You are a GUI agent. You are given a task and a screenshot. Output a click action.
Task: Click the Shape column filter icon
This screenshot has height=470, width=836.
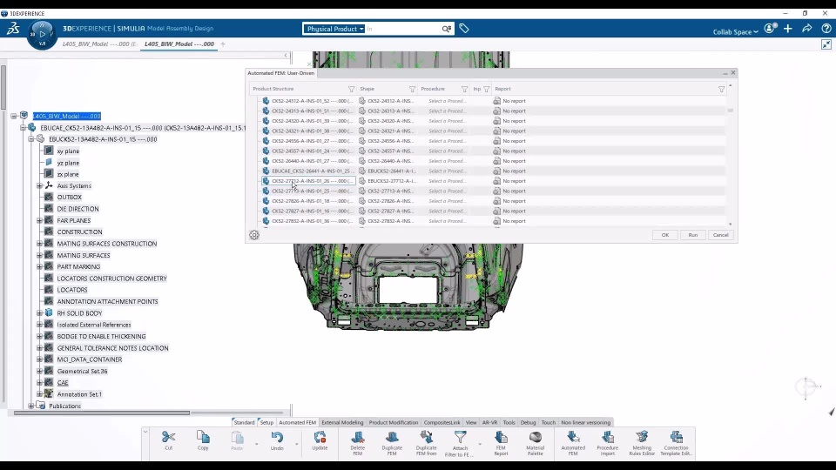click(412, 89)
